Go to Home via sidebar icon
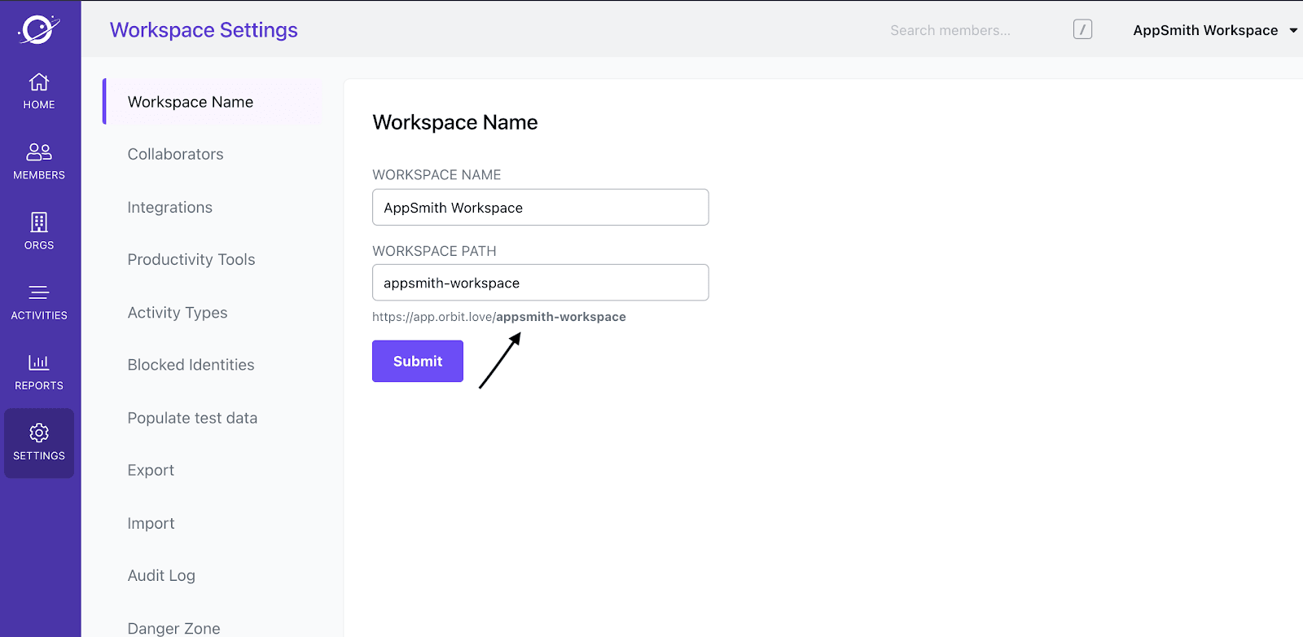The image size is (1303, 637). [39, 83]
